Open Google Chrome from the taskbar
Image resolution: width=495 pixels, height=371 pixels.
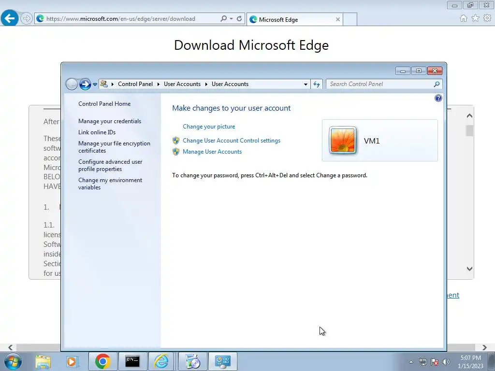(102, 361)
